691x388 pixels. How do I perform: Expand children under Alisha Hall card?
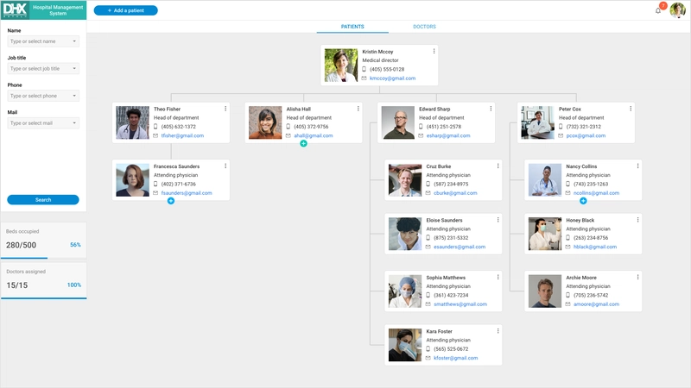[303, 143]
